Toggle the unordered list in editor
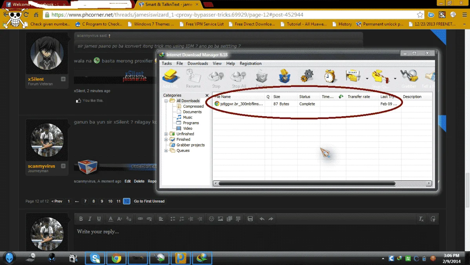 pyautogui.click(x=173, y=219)
